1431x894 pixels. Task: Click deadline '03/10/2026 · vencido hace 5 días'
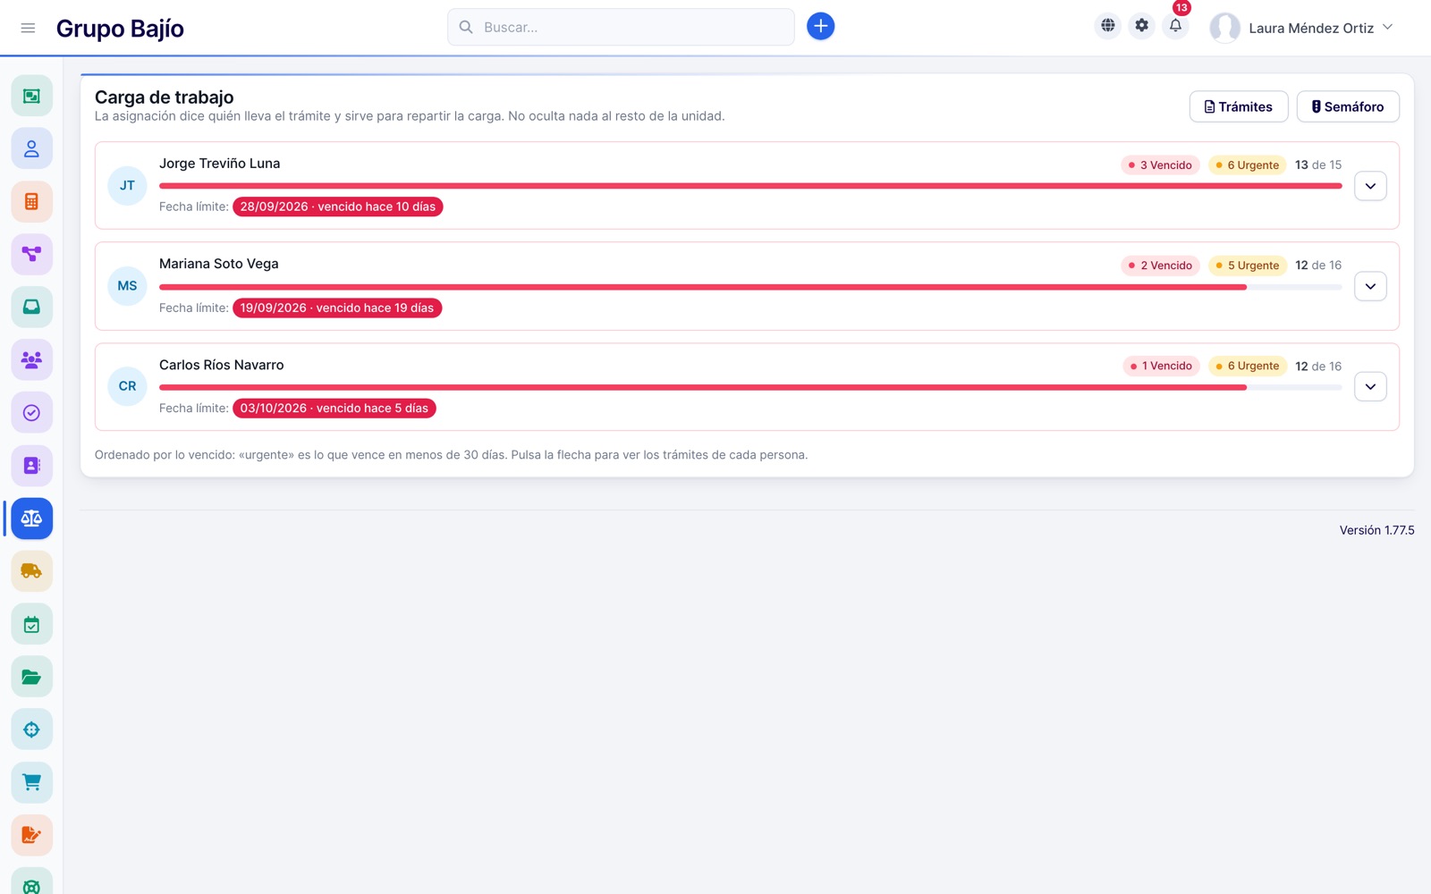tap(334, 408)
